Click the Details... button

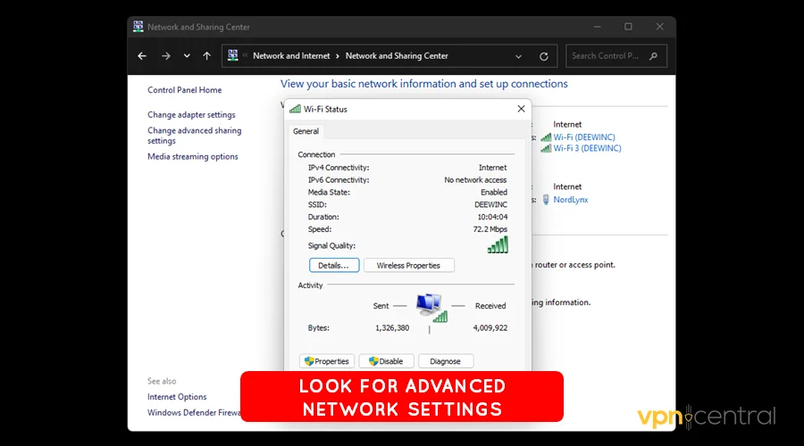coord(334,265)
